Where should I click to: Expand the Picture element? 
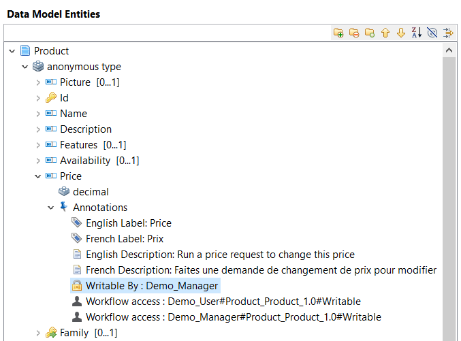(x=38, y=82)
